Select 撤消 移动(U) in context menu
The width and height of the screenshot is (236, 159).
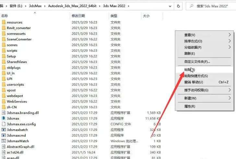pos(204,82)
